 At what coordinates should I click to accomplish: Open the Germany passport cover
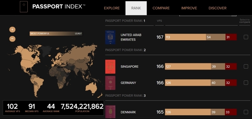tap(110, 83)
